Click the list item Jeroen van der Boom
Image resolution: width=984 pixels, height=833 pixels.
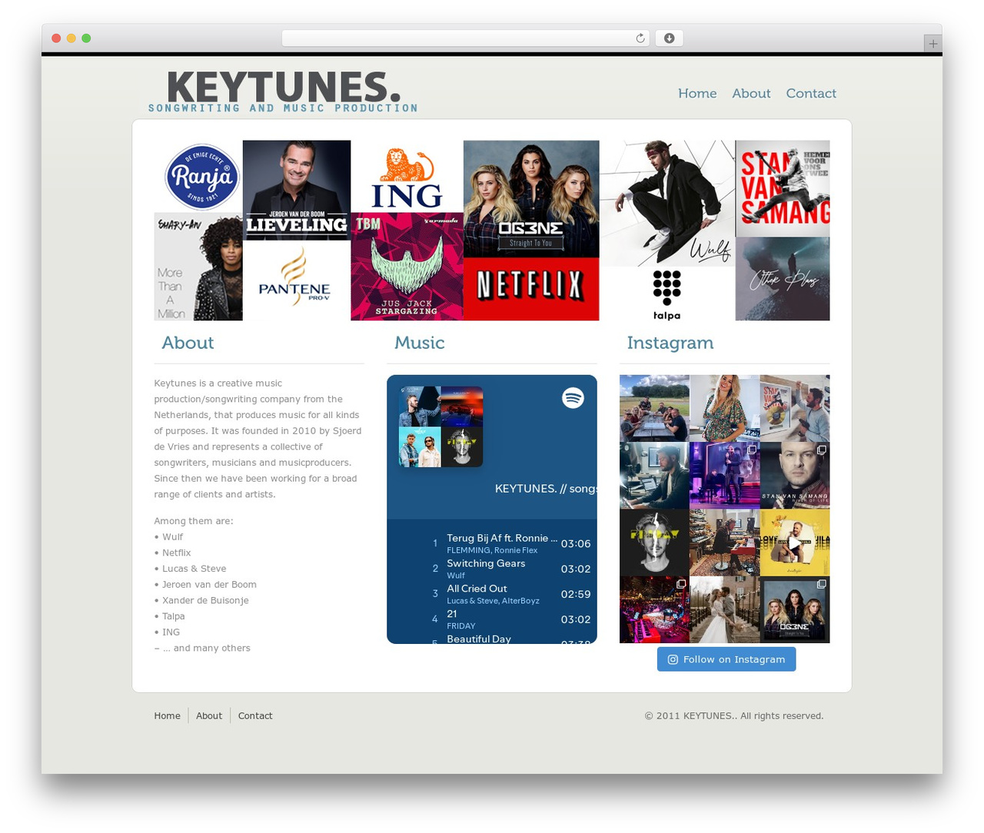[209, 584]
